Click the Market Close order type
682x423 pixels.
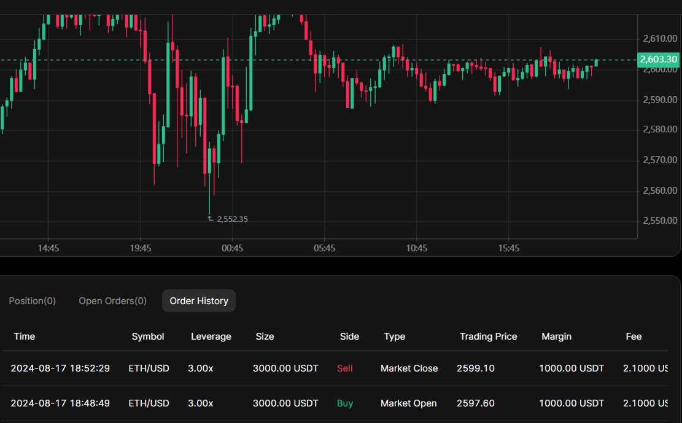pyautogui.click(x=409, y=368)
